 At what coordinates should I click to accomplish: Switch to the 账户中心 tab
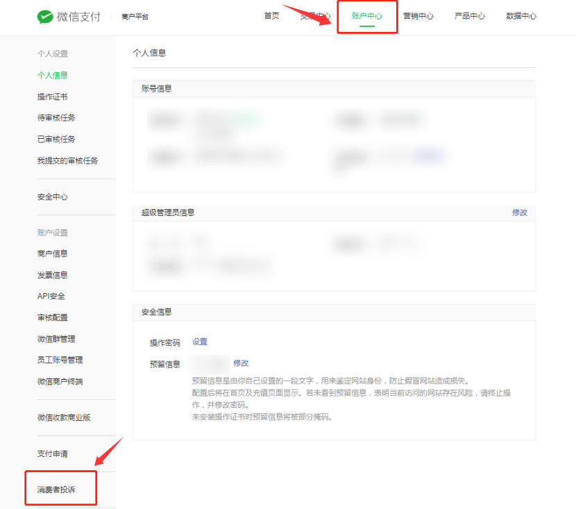367,16
